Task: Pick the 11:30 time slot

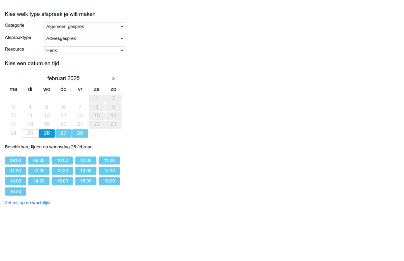Action: click(15, 171)
